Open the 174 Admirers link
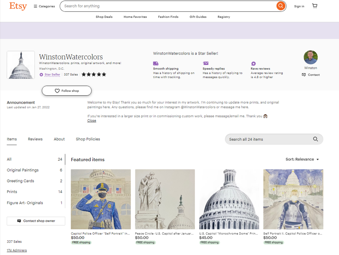This screenshot has height=255, width=339. (17, 250)
